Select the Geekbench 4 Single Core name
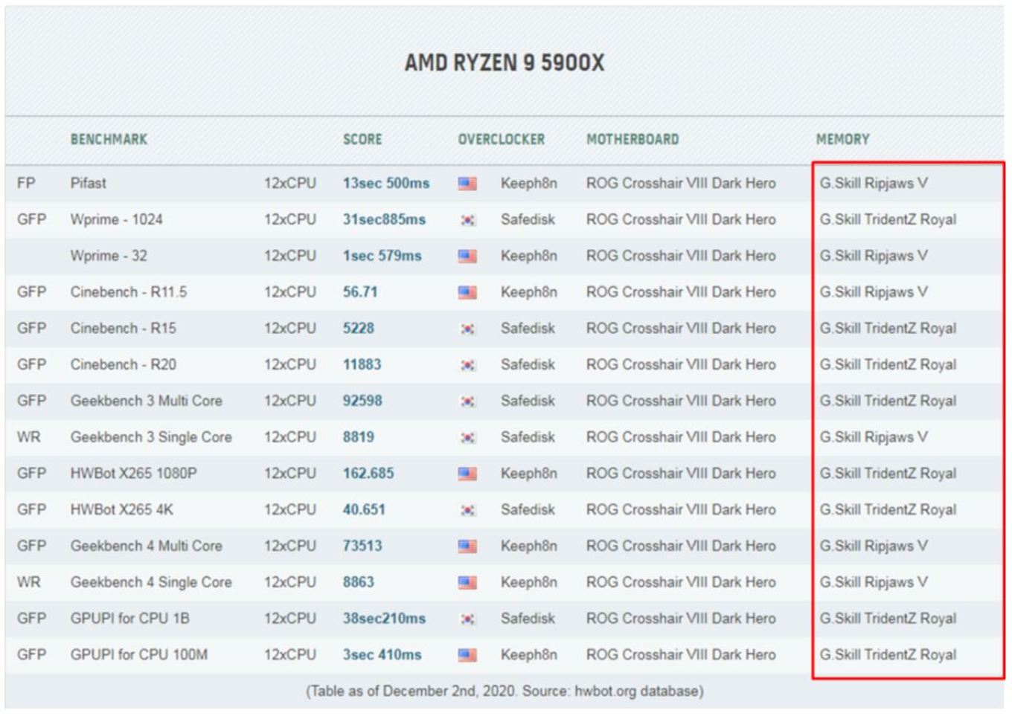This screenshot has height=716, width=1012. click(151, 582)
